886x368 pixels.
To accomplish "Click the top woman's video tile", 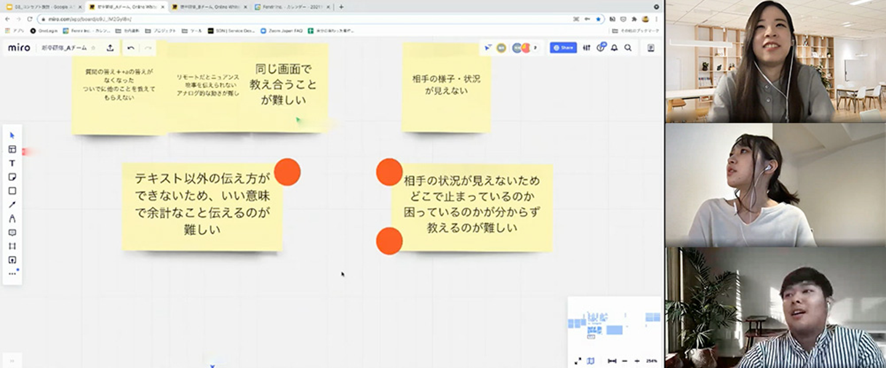I will pyautogui.click(x=775, y=62).
